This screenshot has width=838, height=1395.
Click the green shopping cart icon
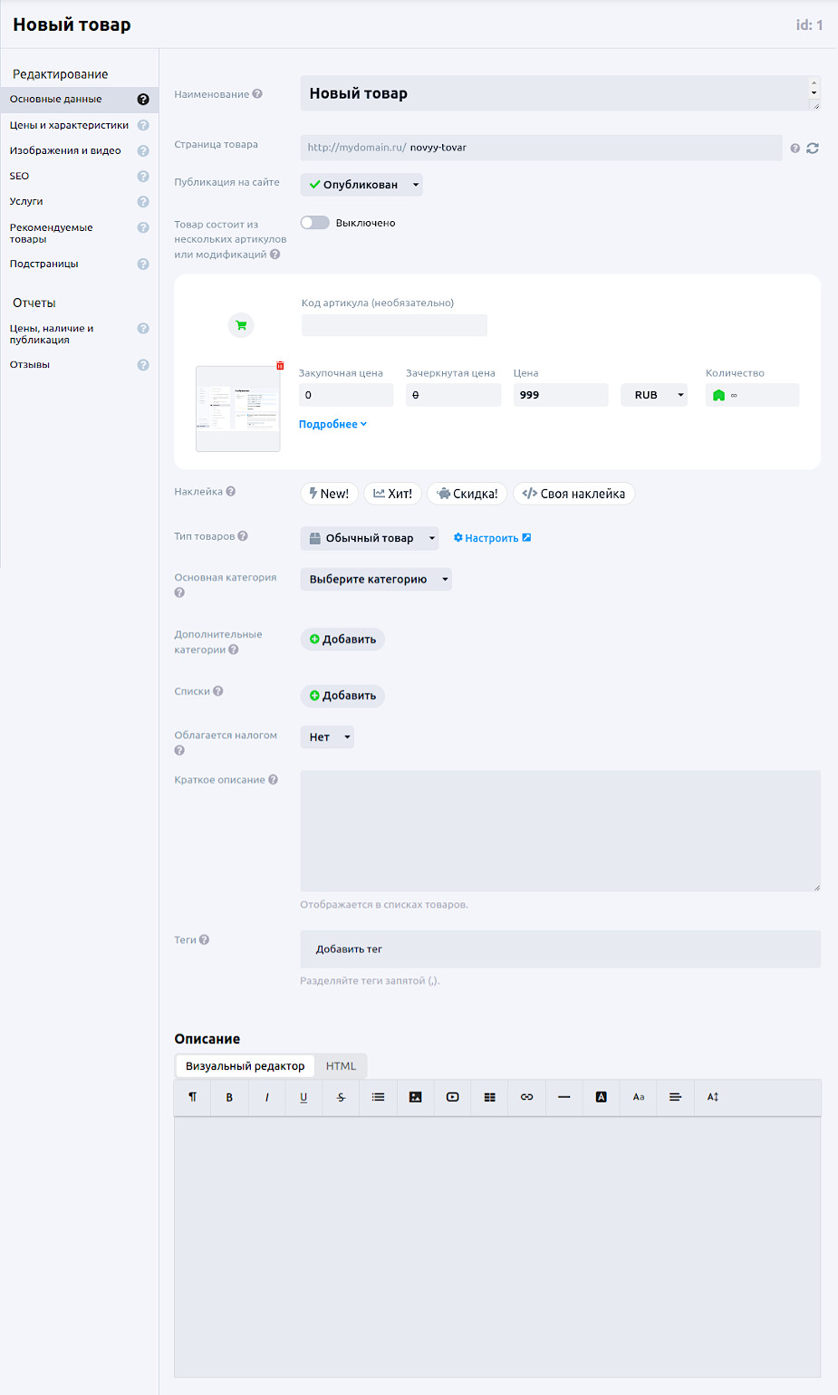click(241, 325)
